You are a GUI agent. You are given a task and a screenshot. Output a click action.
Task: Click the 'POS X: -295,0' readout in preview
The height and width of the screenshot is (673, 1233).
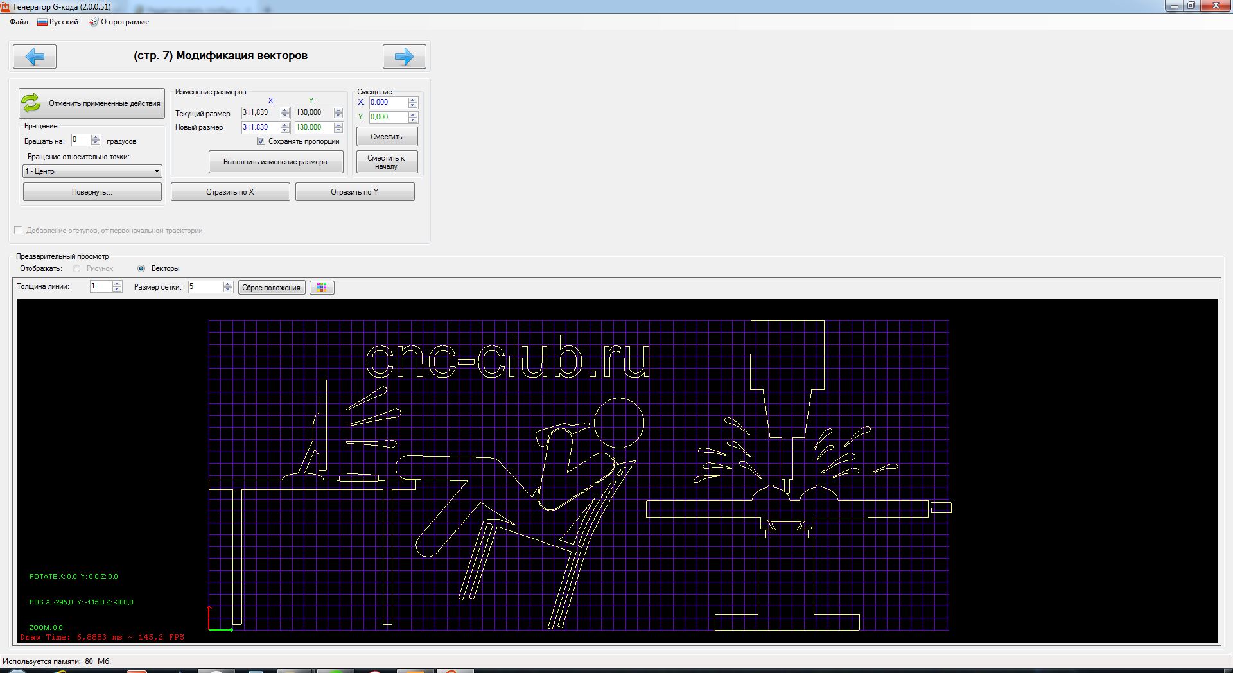[x=51, y=602]
